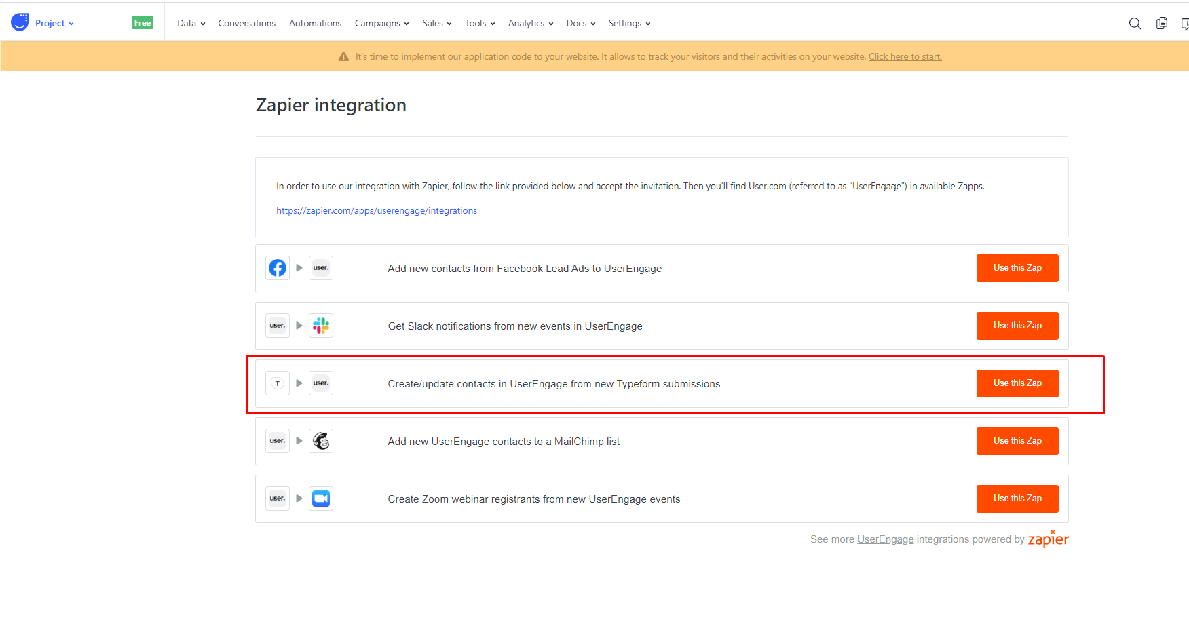1189x624 pixels.
Task: Click the user. icon in MailChimp row
Action: click(278, 441)
